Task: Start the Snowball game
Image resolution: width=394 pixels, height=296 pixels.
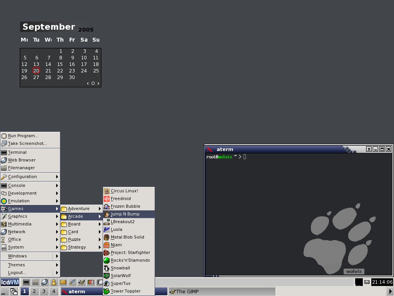Action: point(129,268)
